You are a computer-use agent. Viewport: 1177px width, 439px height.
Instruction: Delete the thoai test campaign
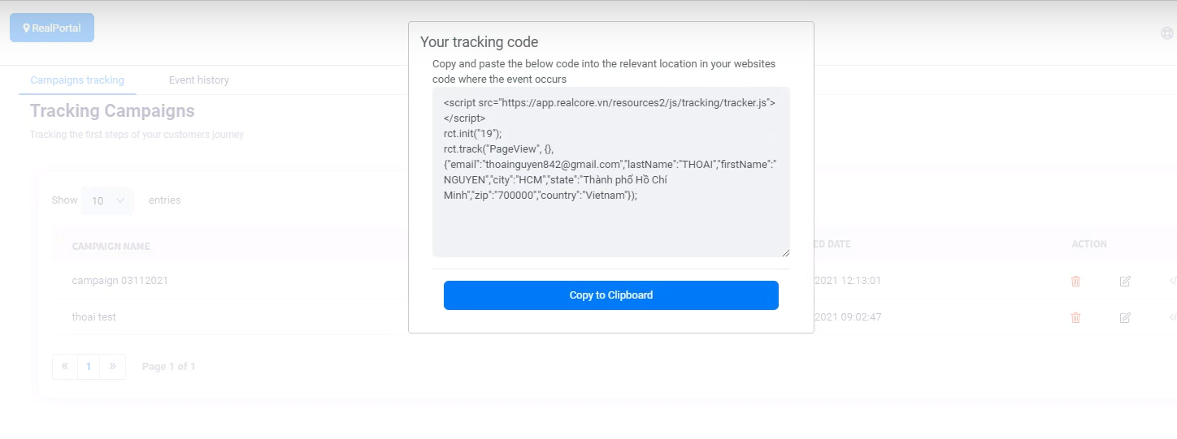1075,317
